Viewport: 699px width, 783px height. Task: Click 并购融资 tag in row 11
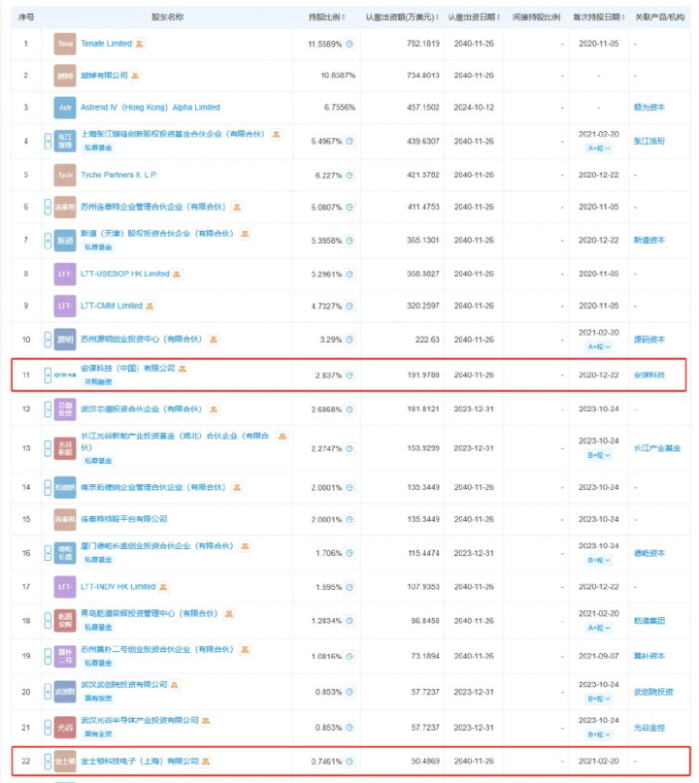pos(98,382)
